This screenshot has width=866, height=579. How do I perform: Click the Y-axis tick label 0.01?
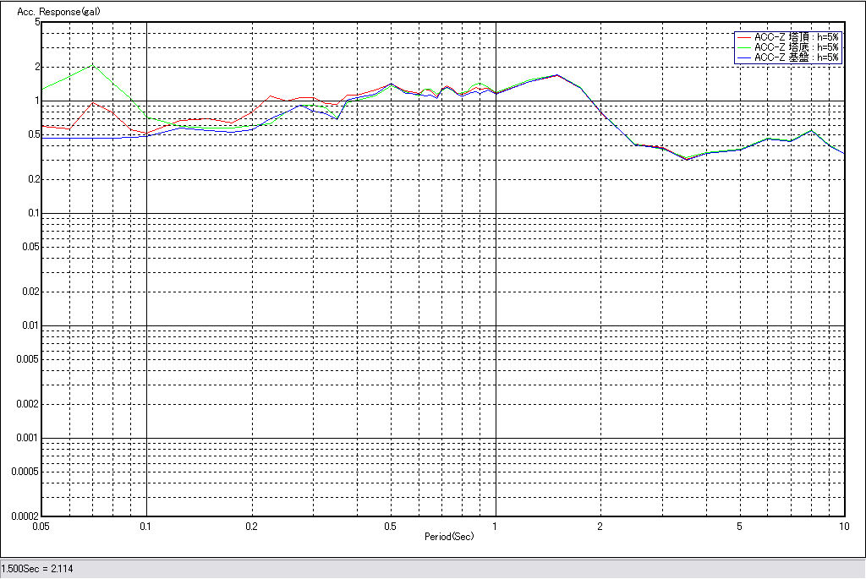(x=31, y=325)
